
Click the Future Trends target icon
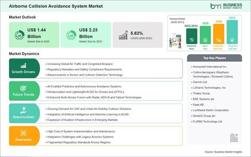coord(23,88)
